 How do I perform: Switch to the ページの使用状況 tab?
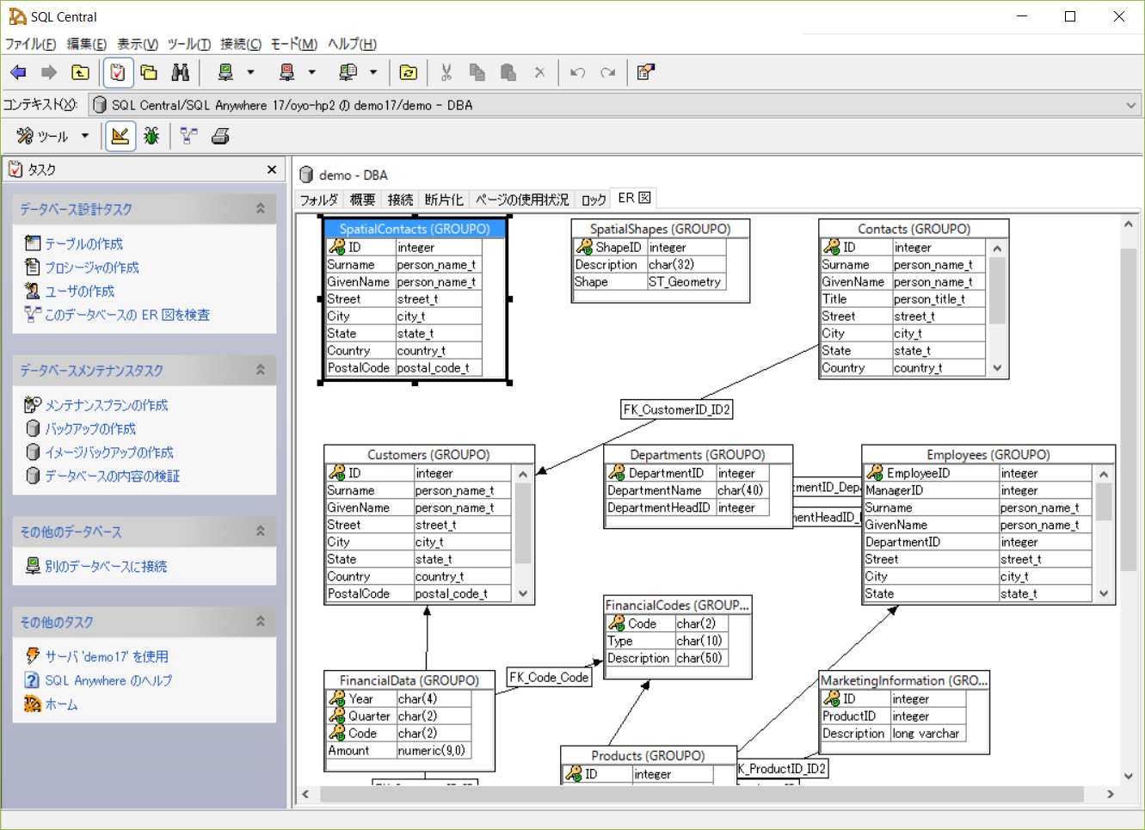pyautogui.click(x=522, y=200)
